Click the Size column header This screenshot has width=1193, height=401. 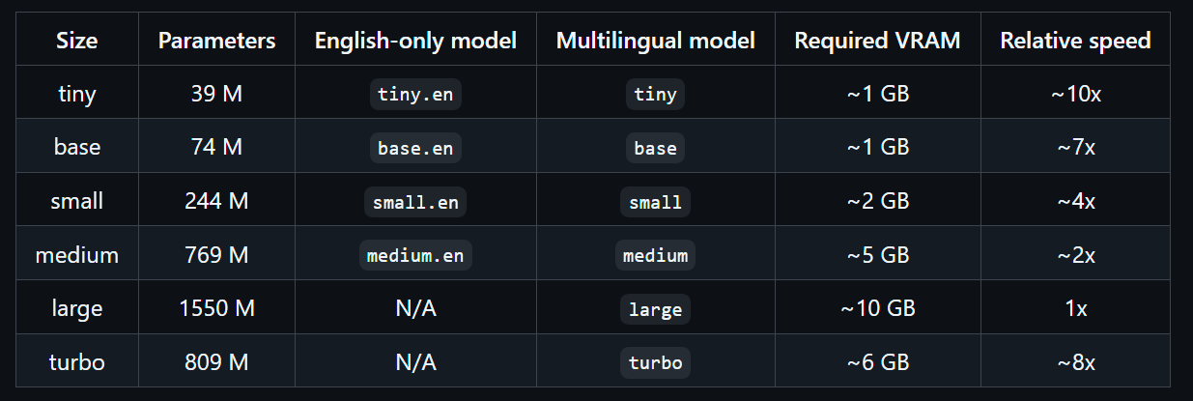77,41
